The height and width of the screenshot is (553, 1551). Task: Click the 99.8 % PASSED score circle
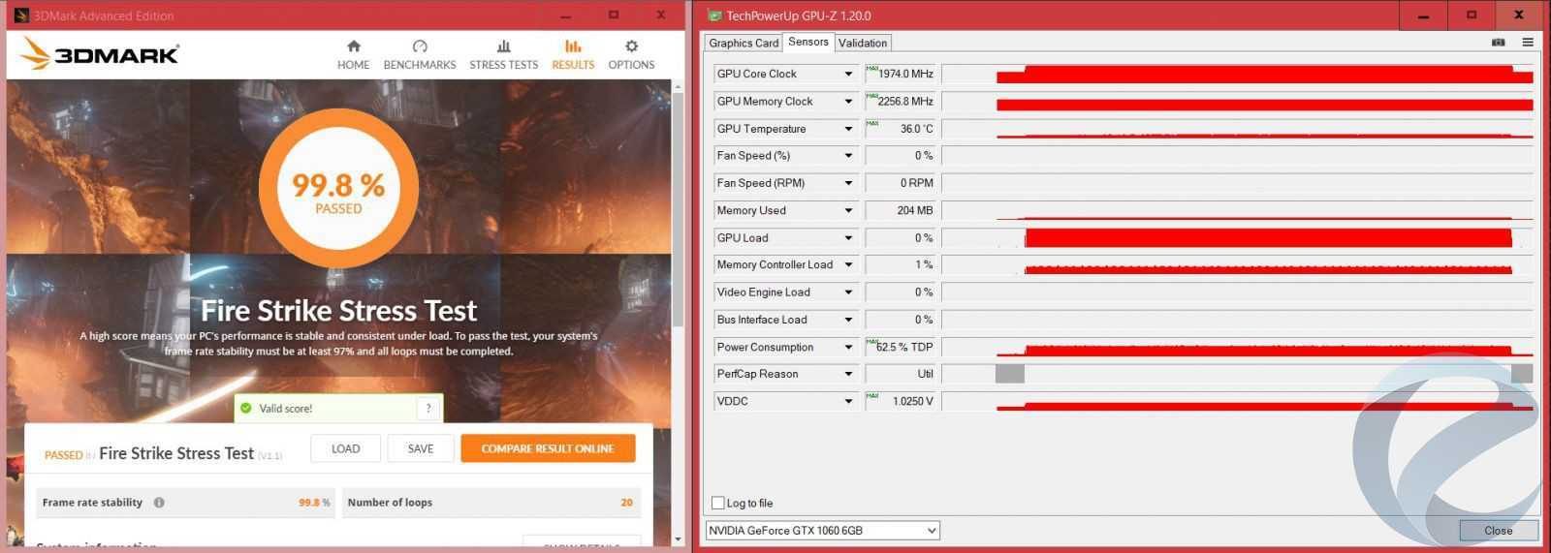pyautogui.click(x=338, y=188)
